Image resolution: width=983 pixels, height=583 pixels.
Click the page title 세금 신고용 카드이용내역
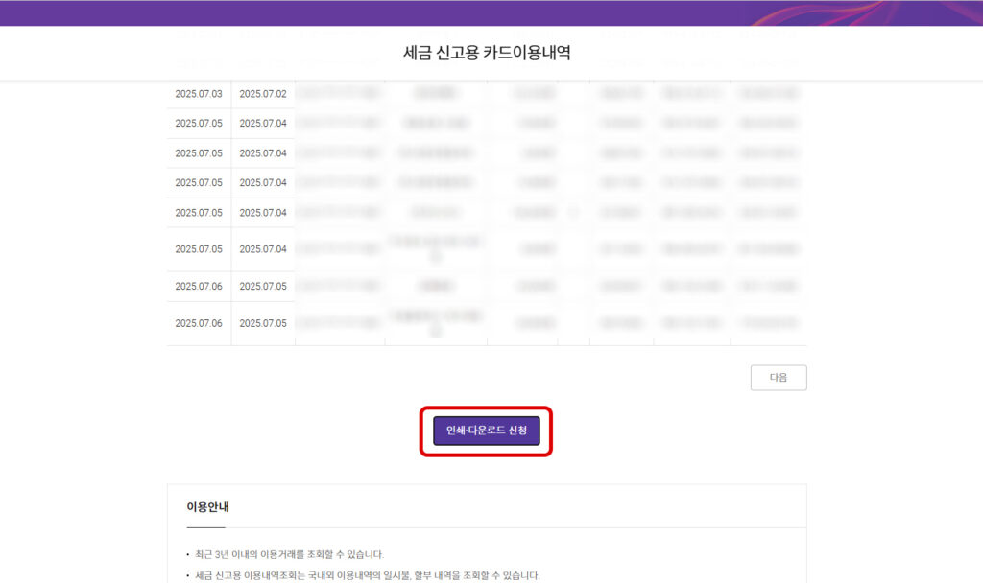(486, 53)
